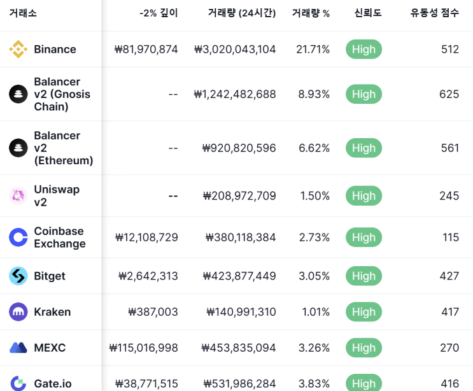
Task: Open the Bitget exchange link
Action: pyautogui.click(x=50, y=276)
